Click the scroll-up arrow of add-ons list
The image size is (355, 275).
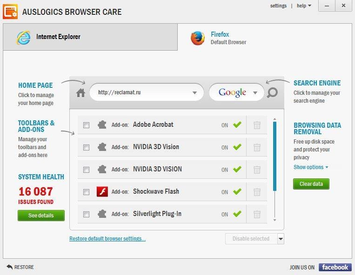pos(275,119)
